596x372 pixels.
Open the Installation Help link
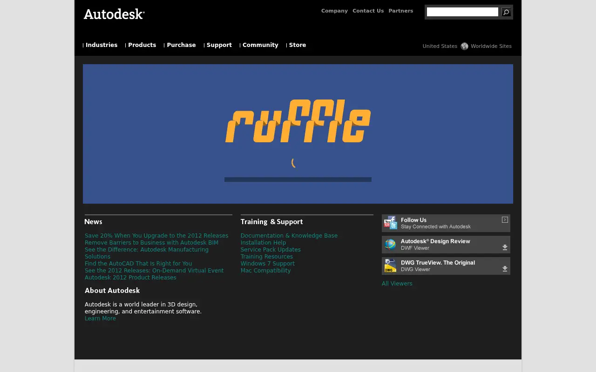pyautogui.click(x=264, y=243)
